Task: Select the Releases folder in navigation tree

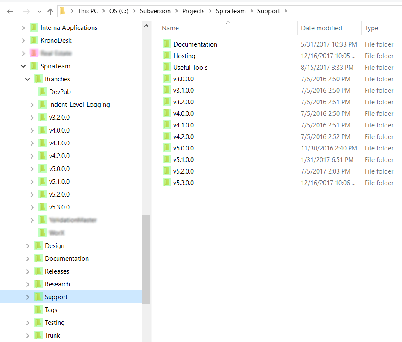Action: 57,271
